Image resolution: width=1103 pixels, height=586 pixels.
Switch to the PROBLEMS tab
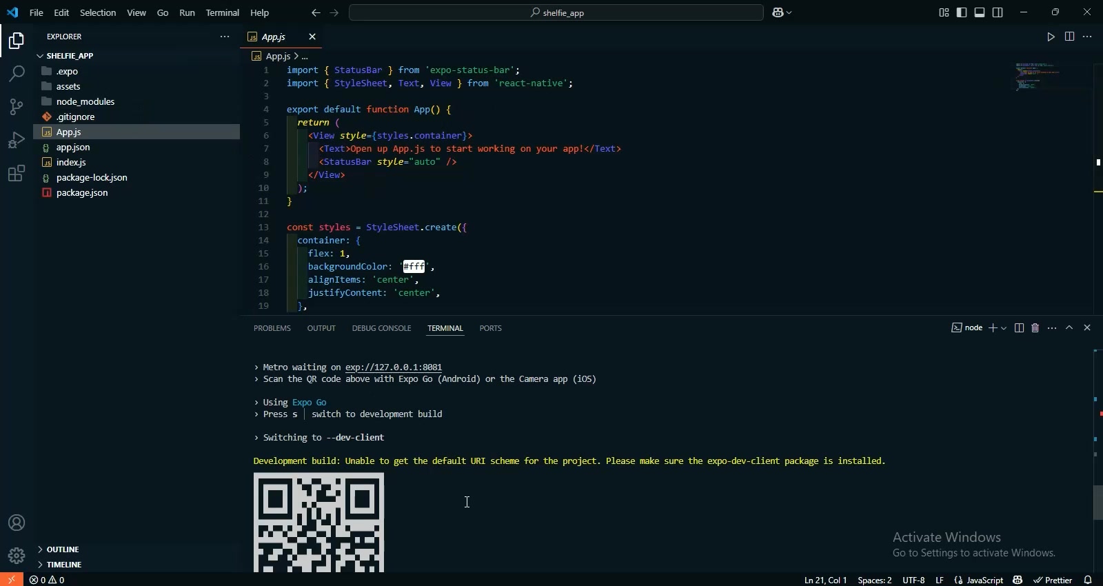pyautogui.click(x=272, y=329)
